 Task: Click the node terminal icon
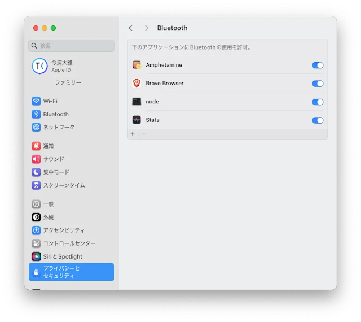[137, 102]
